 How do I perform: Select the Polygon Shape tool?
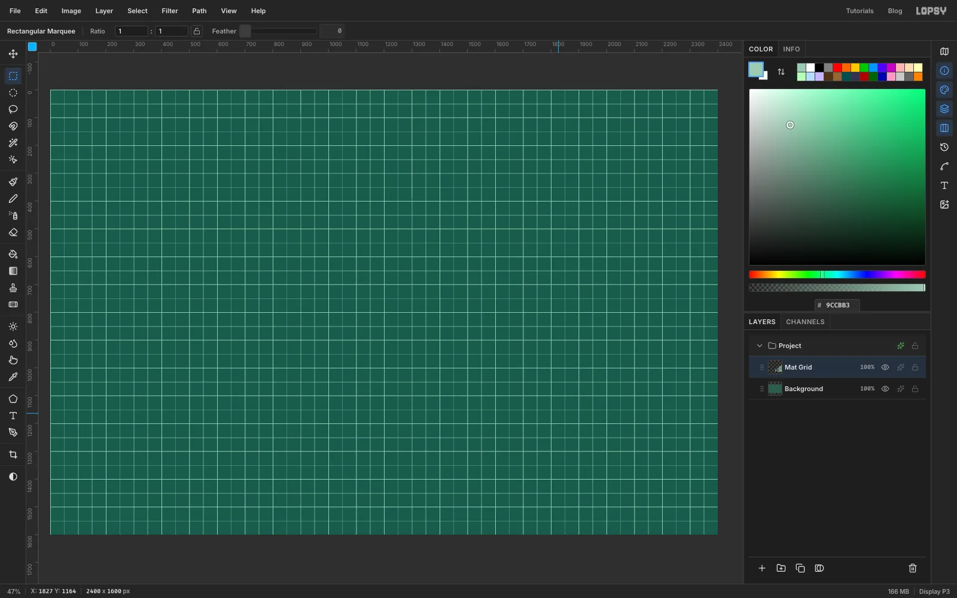click(x=13, y=399)
